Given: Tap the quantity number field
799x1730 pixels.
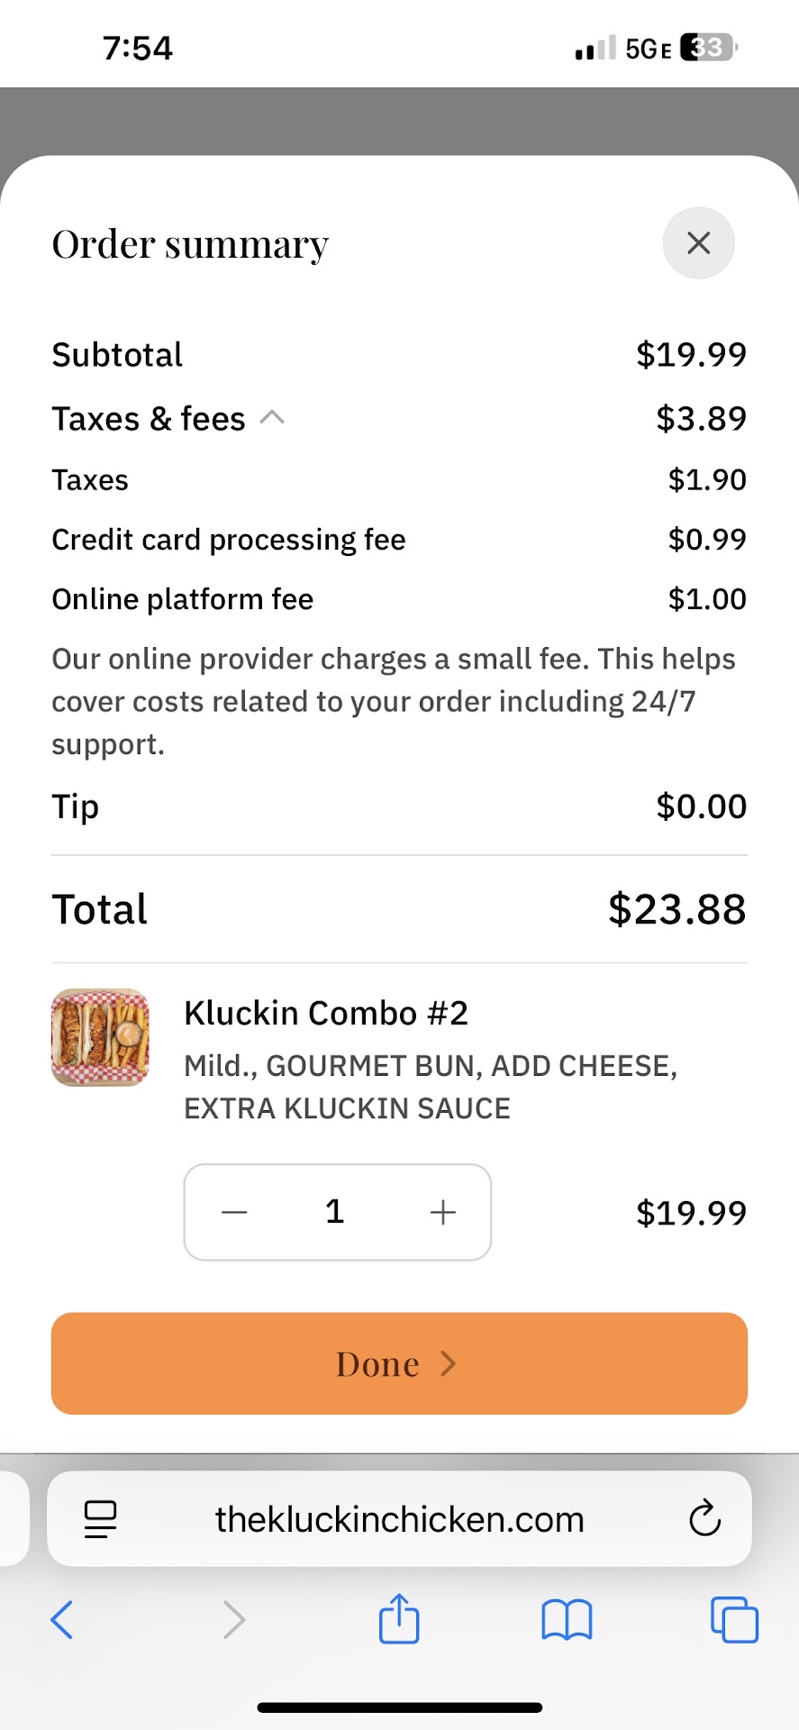Looking at the screenshot, I should (335, 1212).
